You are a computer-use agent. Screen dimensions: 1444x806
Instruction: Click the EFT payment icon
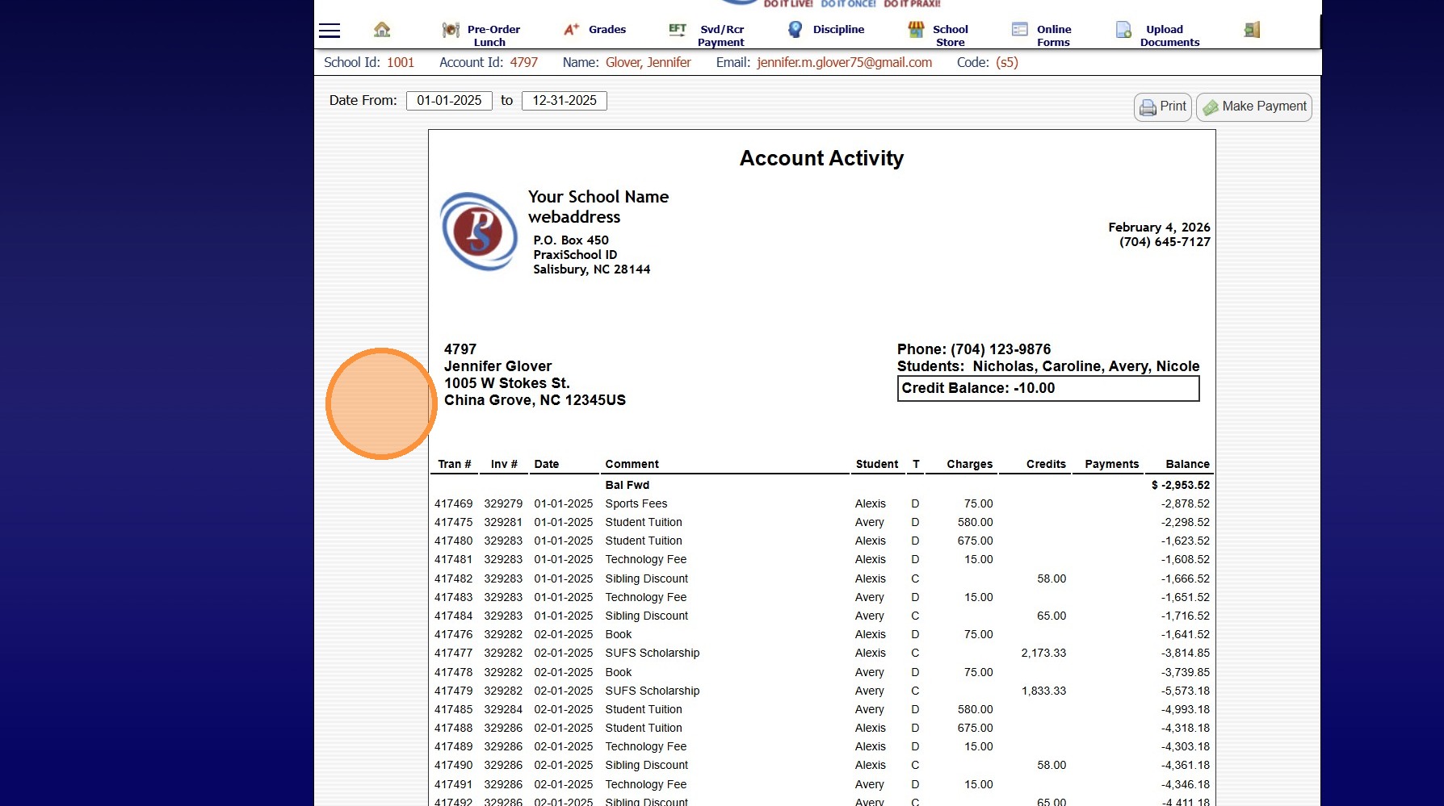click(678, 30)
